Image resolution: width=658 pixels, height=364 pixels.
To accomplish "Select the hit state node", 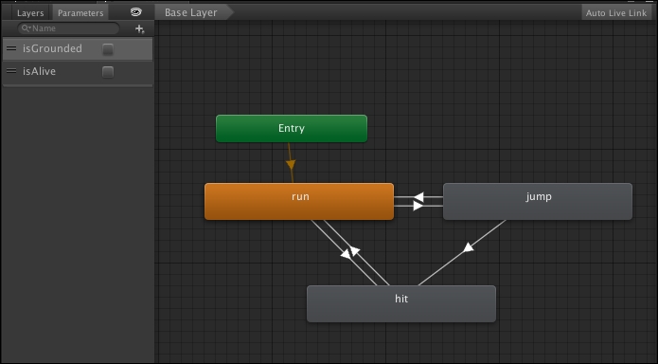I will 401,304.
